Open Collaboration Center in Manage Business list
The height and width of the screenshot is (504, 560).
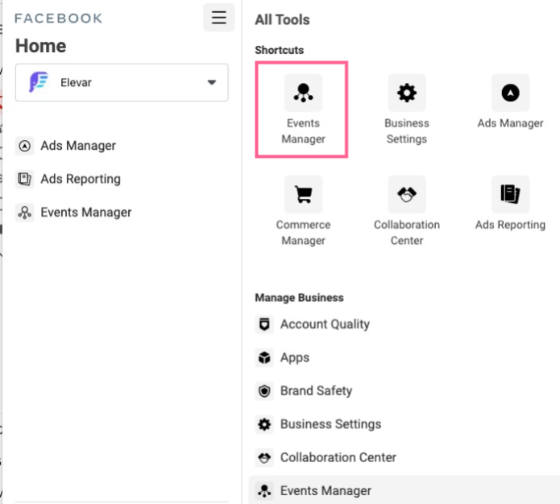(x=338, y=457)
